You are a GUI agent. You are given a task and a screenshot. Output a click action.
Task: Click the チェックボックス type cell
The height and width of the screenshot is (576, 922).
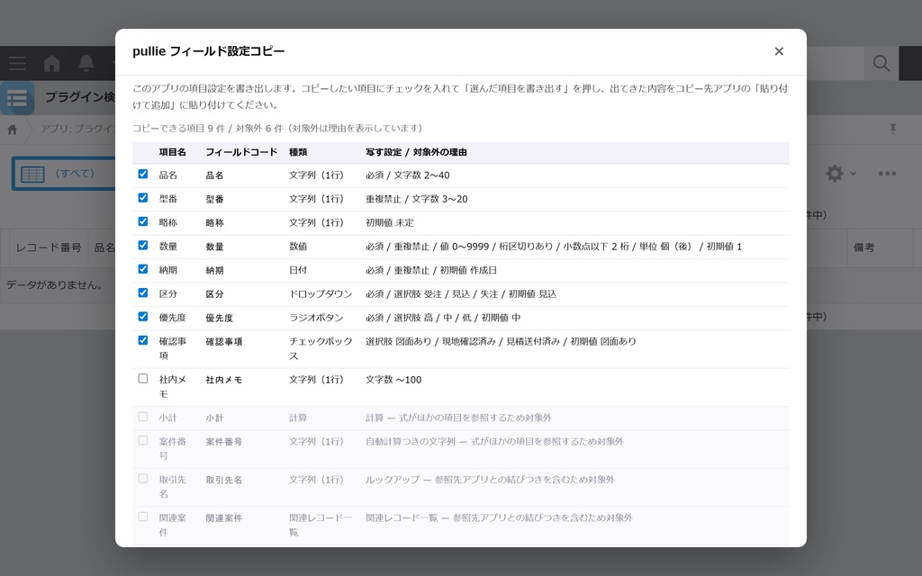click(321, 348)
